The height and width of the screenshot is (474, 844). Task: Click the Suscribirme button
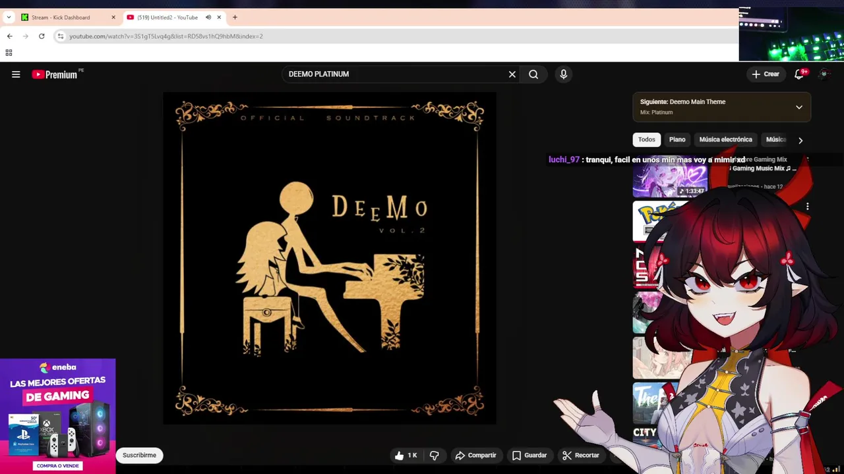click(x=139, y=456)
